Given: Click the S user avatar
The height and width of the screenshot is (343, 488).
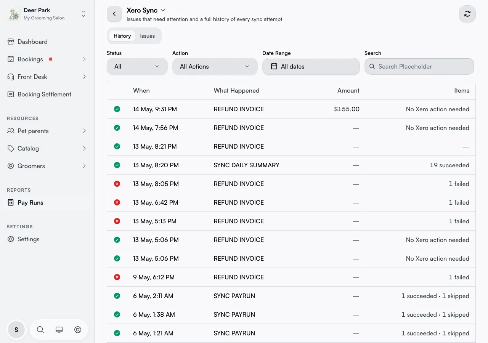Looking at the screenshot, I should [16, 330].
